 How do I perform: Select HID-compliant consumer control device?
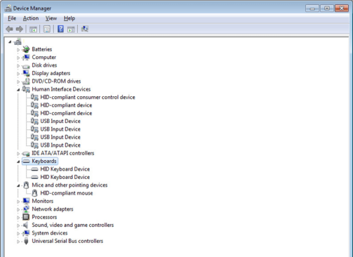(87, 97)
